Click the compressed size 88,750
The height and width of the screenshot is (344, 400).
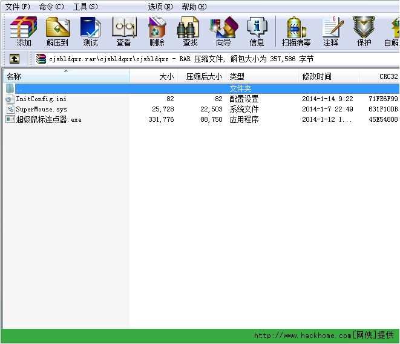coord(211,119)
